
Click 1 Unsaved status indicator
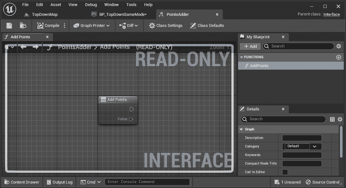coord(287,182)
